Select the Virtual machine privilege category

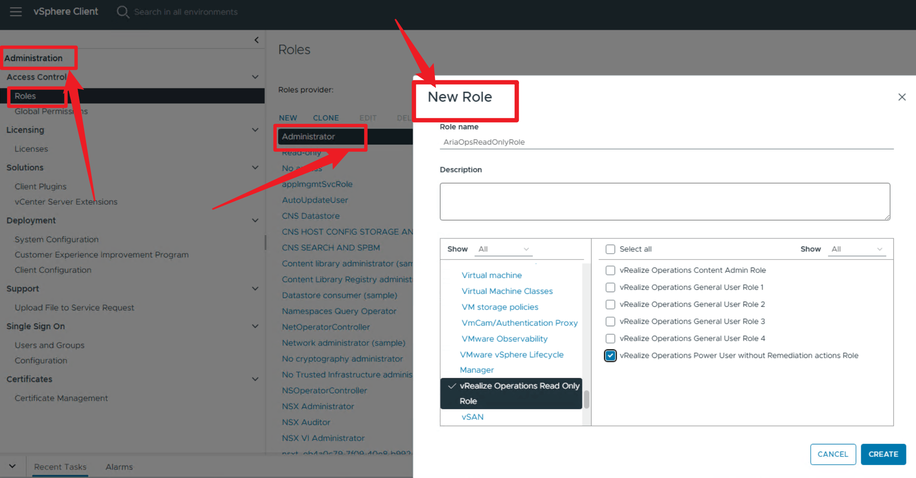(x=492, y=275)
